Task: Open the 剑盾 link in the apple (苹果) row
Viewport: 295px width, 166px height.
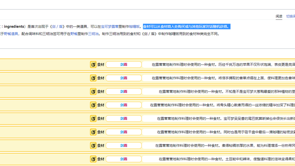Action: [x=124, y=65]
